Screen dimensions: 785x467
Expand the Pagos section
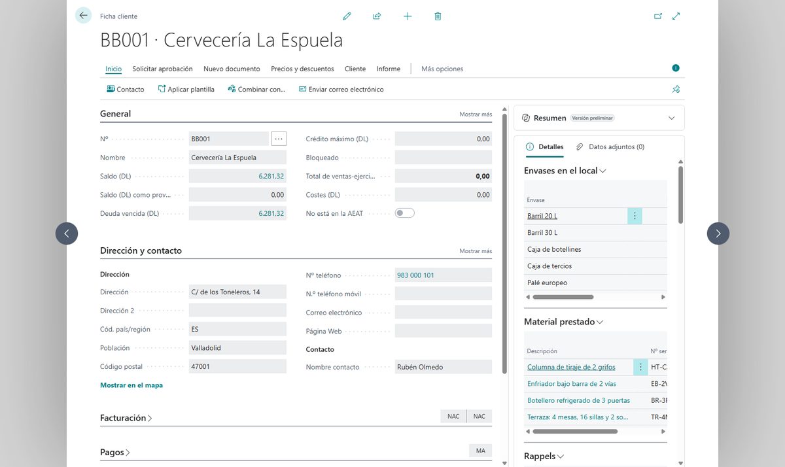[x=115, y=453]
